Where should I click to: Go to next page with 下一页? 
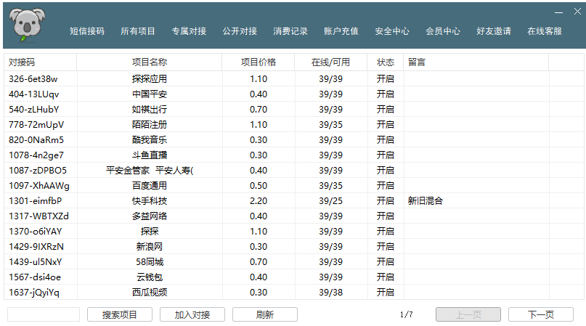(541, 314)
